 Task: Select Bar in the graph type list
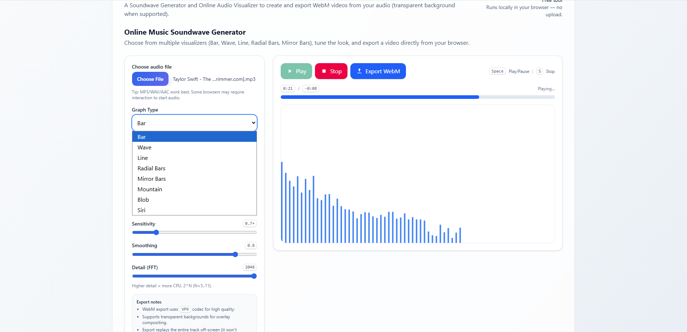point(194,137)
